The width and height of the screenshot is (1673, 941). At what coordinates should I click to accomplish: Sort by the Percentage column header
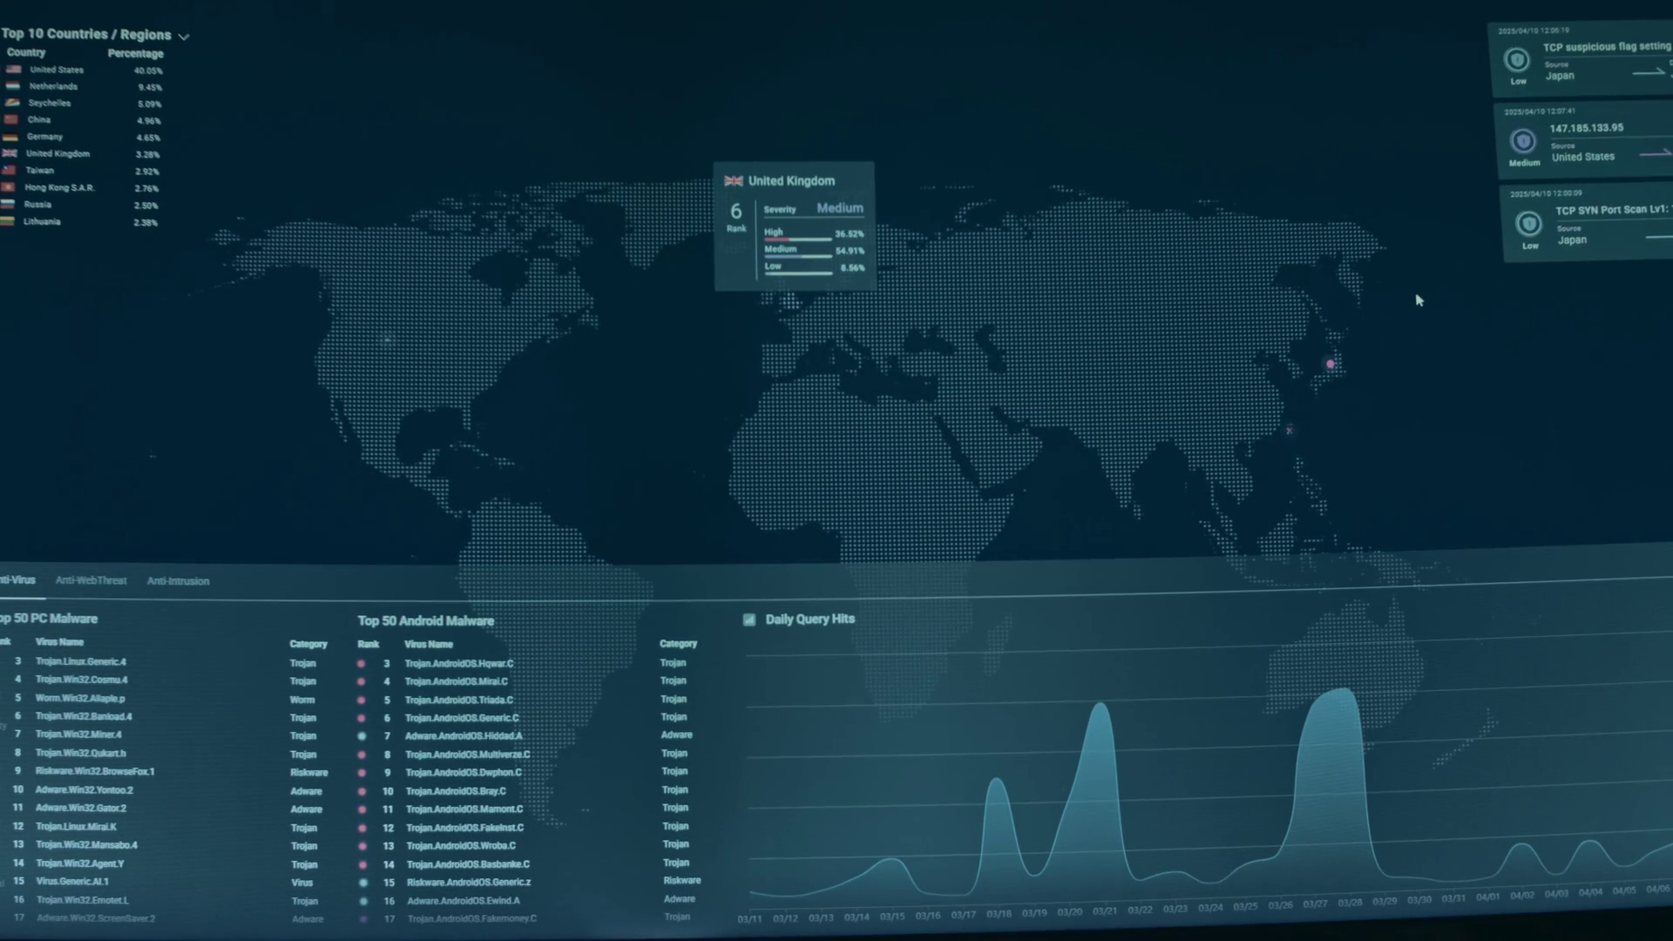point(135,53)
